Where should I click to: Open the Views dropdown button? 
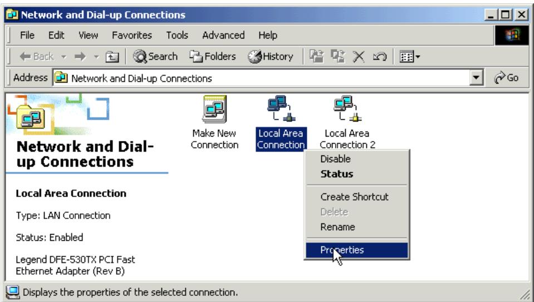(410, 57)
